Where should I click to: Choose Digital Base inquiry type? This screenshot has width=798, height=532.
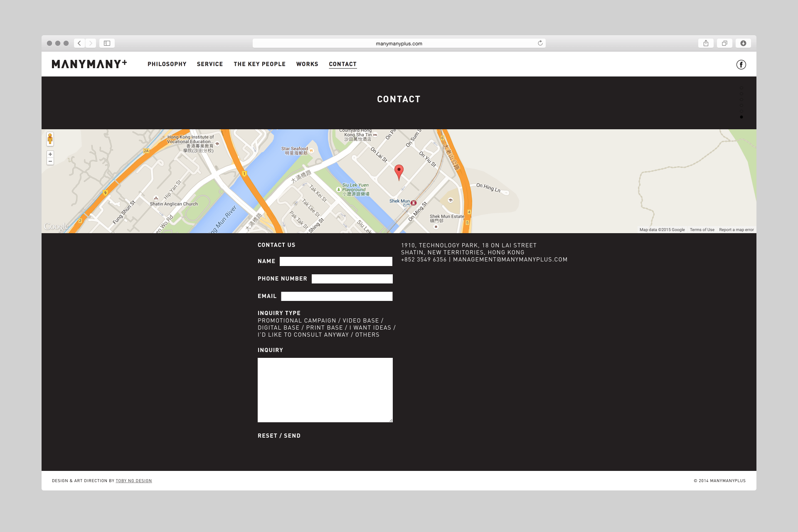[278, 328]
